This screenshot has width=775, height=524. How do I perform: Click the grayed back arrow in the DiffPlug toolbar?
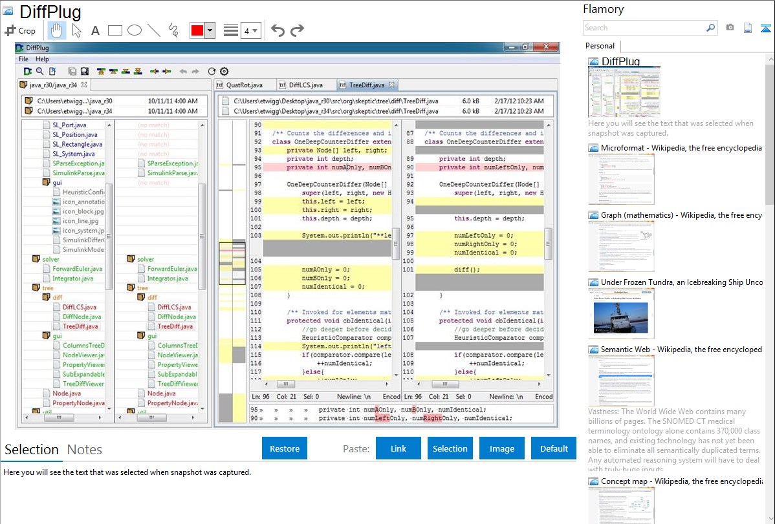[x=183, y=72]
